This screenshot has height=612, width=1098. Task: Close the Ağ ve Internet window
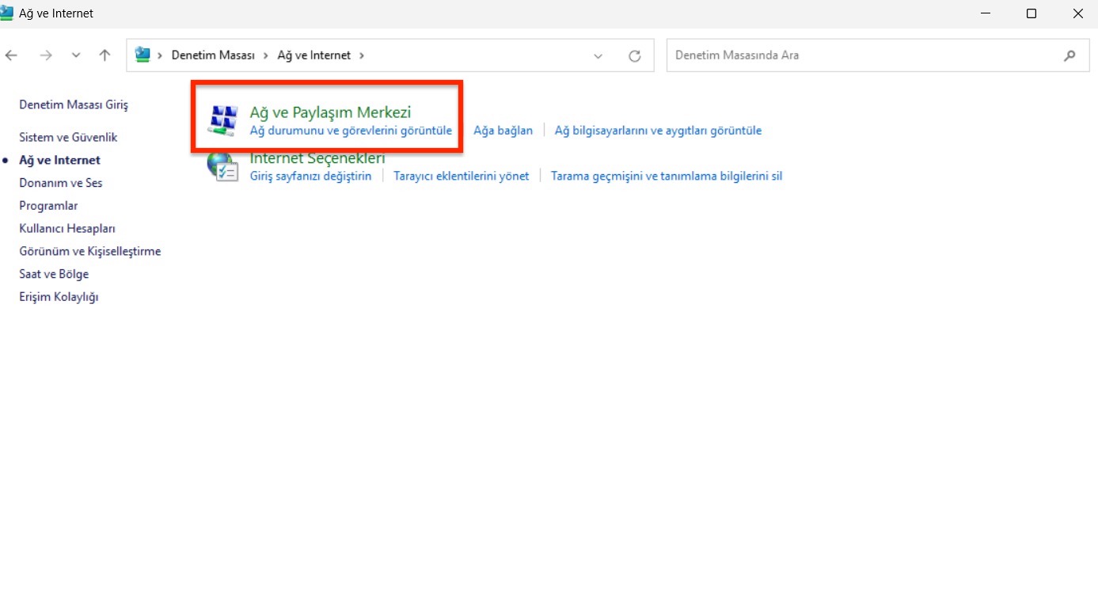pos(1077,13)
